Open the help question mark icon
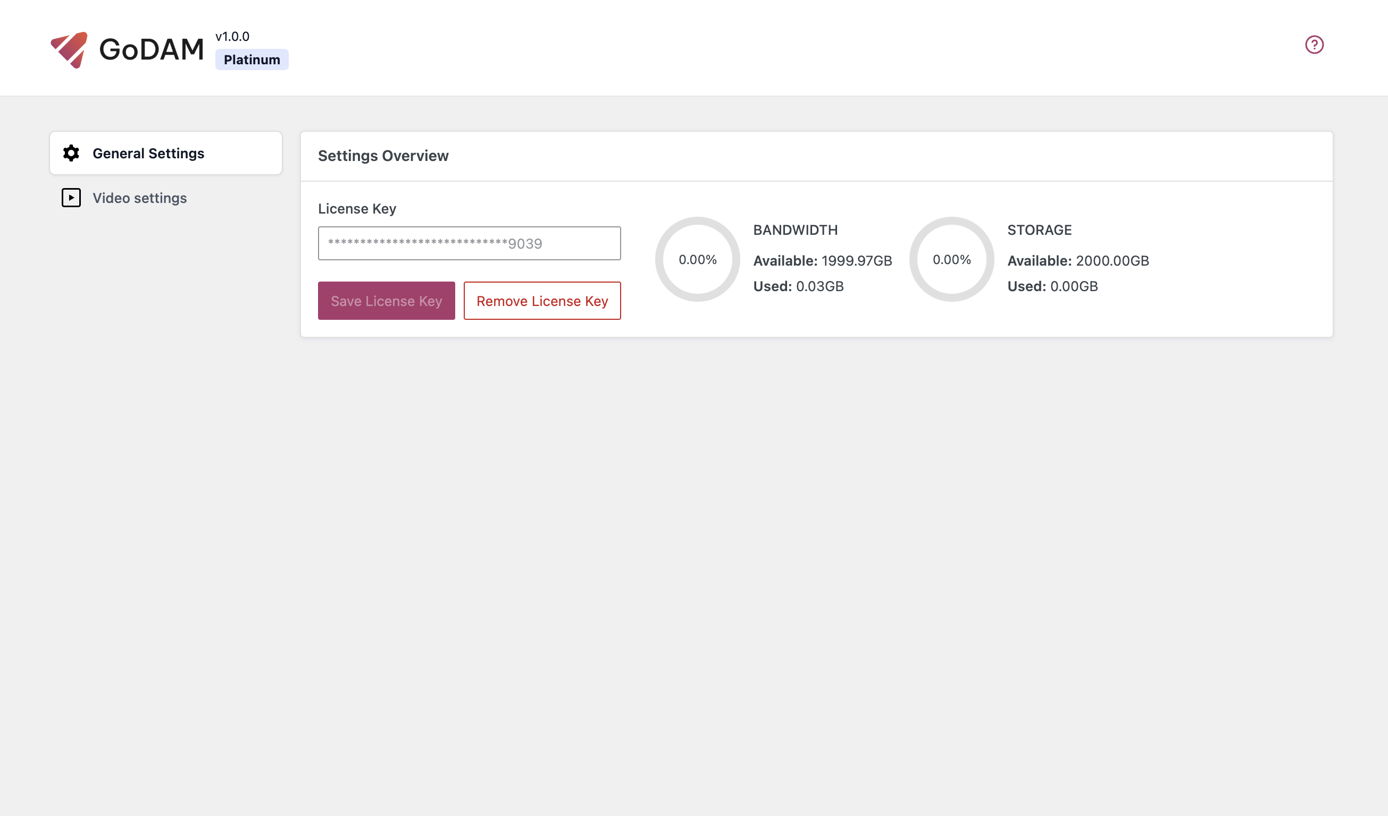This screenshot has width=1388, height=816. pyautogui.click(x=1314, y=44)
